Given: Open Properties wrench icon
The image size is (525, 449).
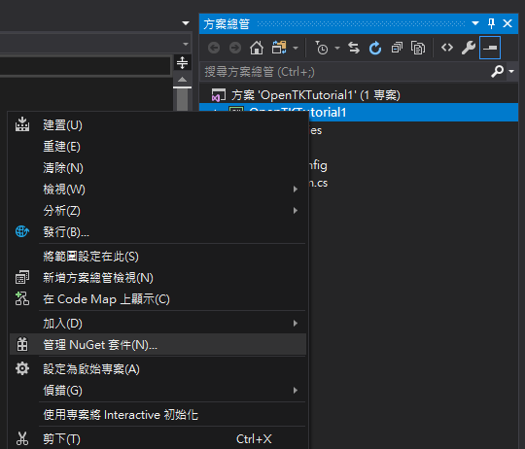Looking at the screenshot, I should pyautogui.click(x=468, y=48).
